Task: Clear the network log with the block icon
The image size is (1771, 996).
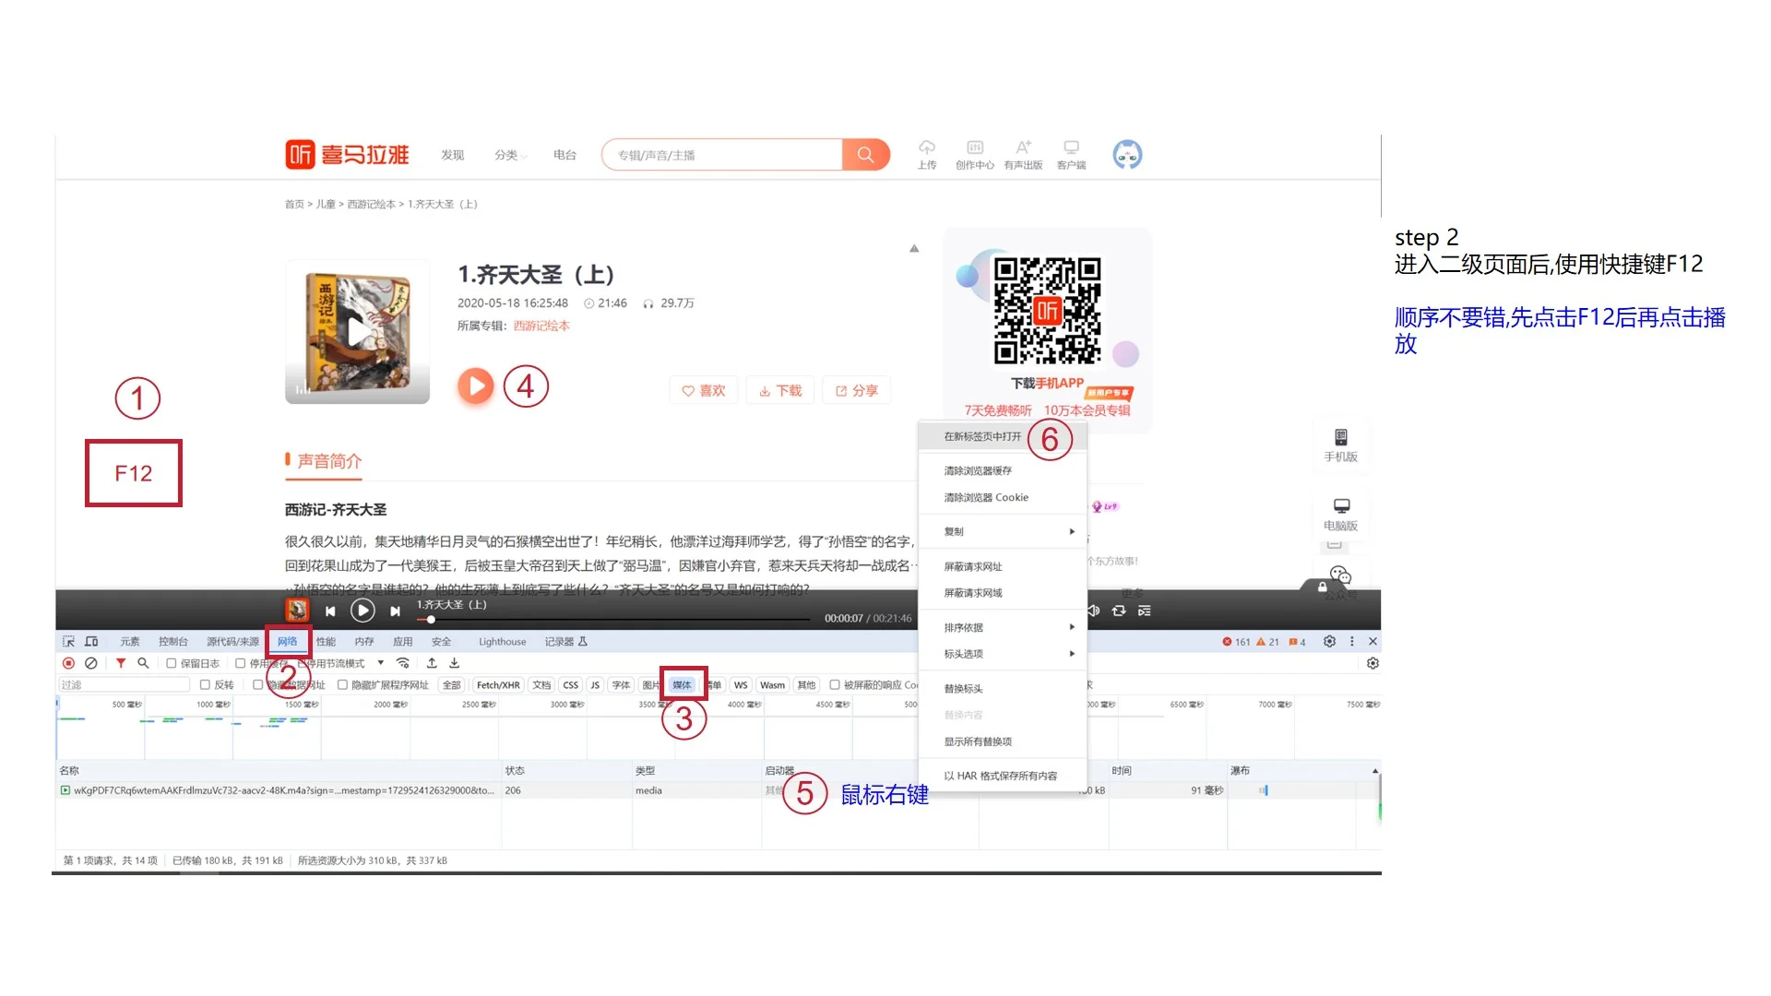Action: (x=90, y=663)
